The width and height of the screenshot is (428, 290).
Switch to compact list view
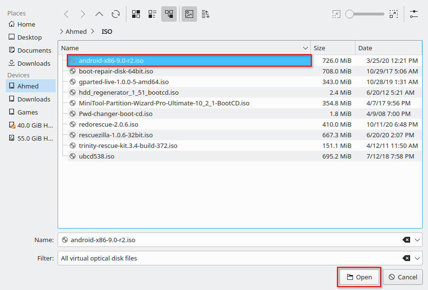tap(153, 14)
